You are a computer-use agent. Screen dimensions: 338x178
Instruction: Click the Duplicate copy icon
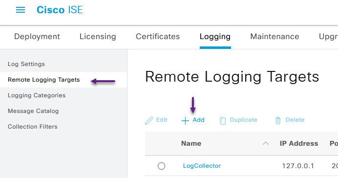pyautogui.click(x=222, y=121)
